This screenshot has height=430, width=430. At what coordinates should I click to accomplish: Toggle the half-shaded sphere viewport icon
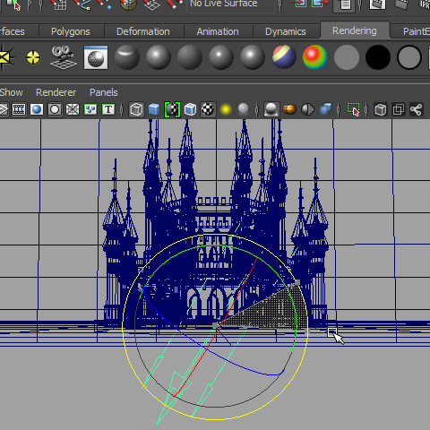coord(307,109)
